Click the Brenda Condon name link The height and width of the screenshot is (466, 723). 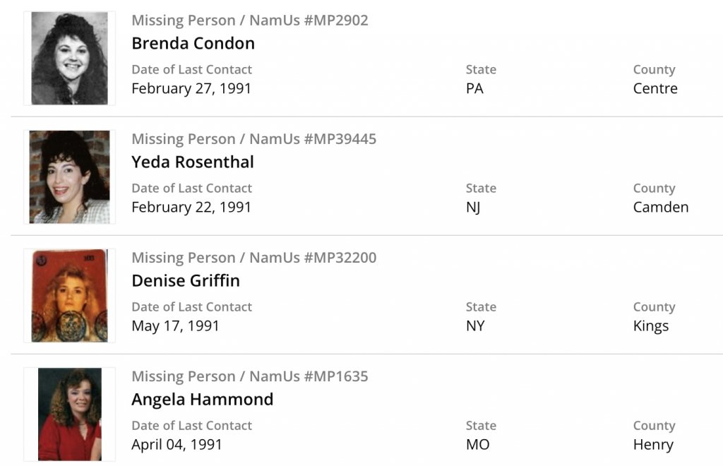tap(193, 43)
